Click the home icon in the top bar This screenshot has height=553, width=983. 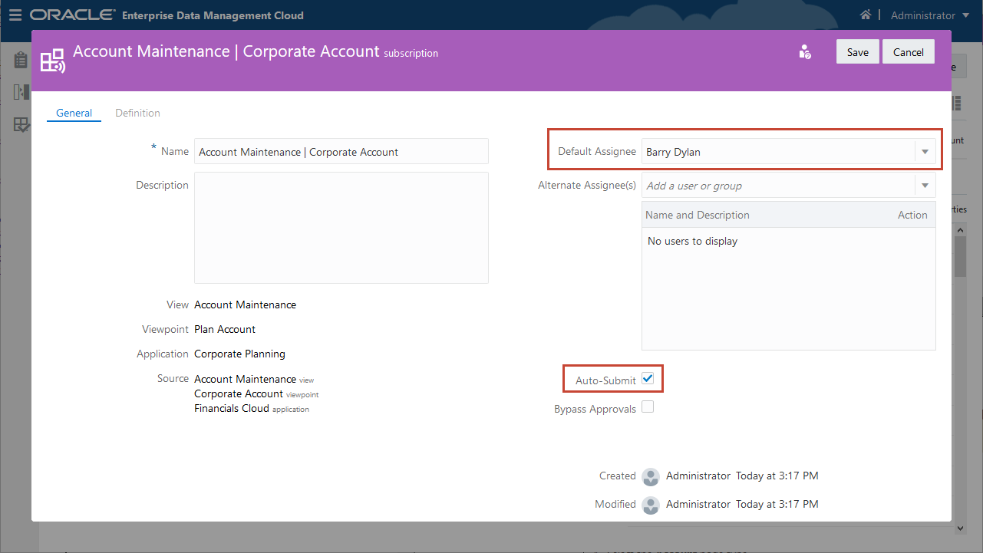click(x=866, y=14)
